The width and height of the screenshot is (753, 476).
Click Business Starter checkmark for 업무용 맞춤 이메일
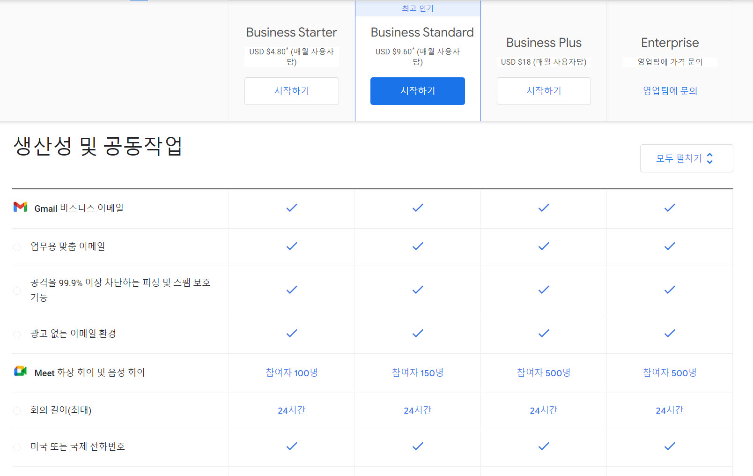(x=292, y=246)
